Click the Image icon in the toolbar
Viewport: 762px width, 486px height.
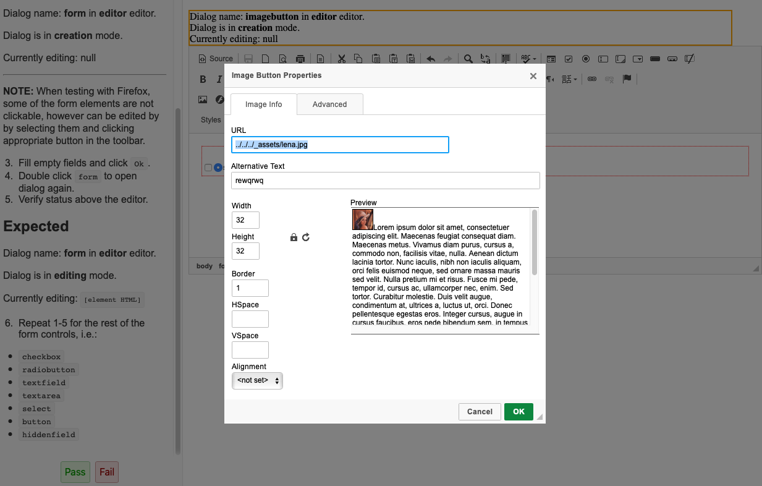(x=203, y=100)
